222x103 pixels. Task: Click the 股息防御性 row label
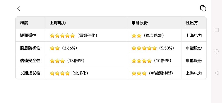pyautogui.click(x=30, y=48)
